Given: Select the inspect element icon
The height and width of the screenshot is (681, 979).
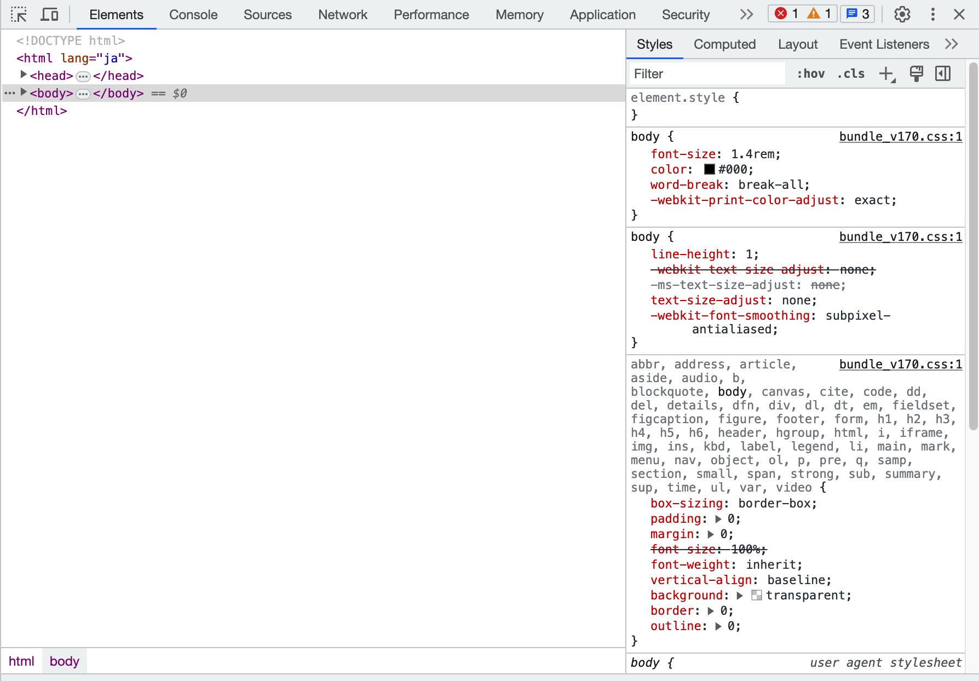Looking at the screenshot, I should point(19,14).
